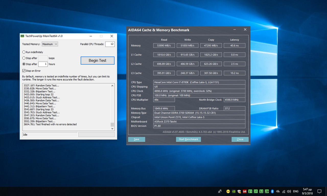Click the CPU Clock 4898.8 MHz field
327x196 pixels.
[199, 91]
